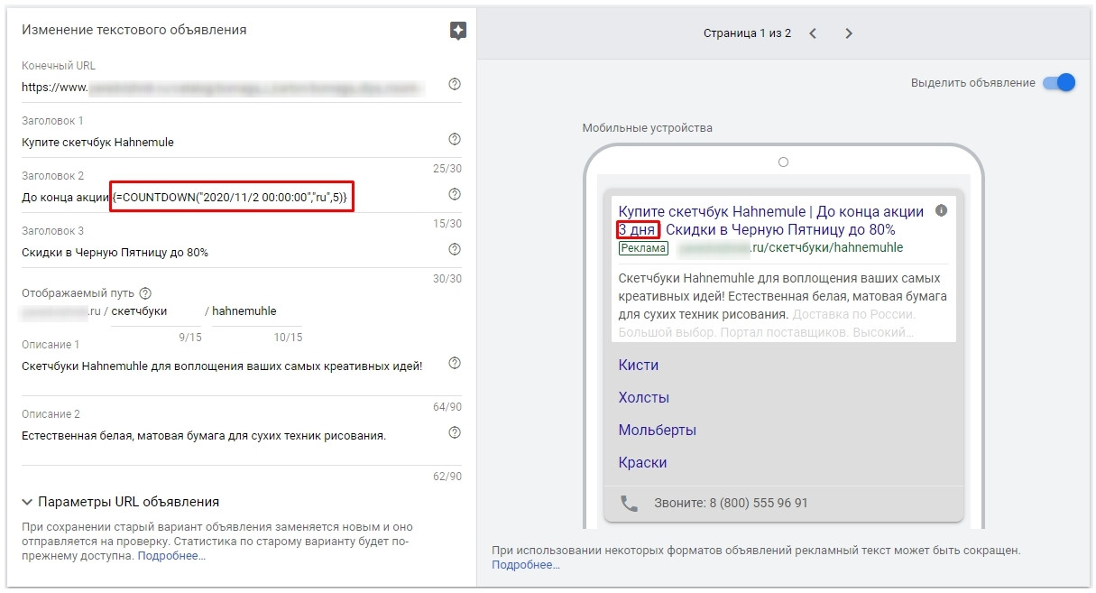
Task: Open help for Конечный URL field
Action: pyautogui.click(x=455, y=84)
